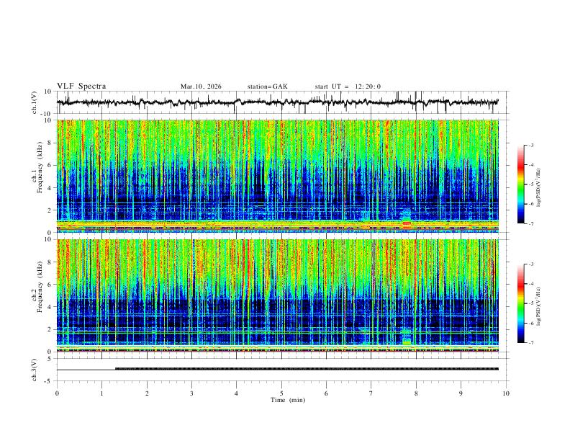This screenshot has height=441, width=570.
Task: Click the "6" kHz tick on ch.1 frequency axis
Action: pyautogui.click(x=50, y=165)
